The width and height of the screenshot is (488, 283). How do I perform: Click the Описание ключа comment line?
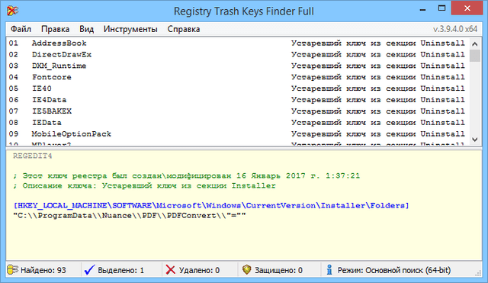coord(144,186)
